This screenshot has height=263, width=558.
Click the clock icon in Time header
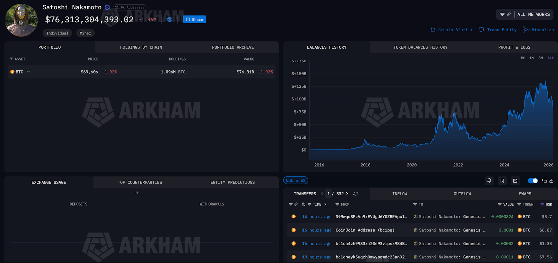click(304, 204)
